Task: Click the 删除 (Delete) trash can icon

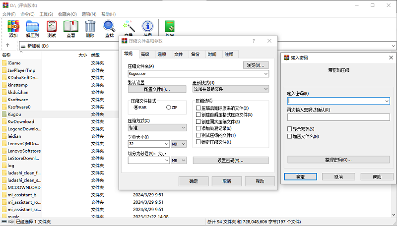Action: point(90,28)
